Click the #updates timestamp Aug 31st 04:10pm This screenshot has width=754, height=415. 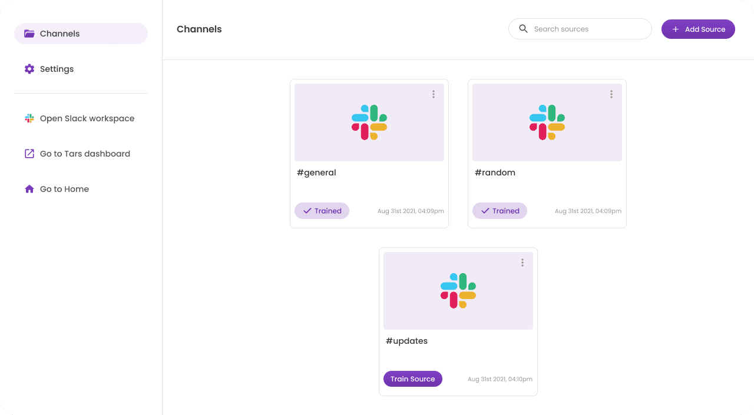coord(500,379)
